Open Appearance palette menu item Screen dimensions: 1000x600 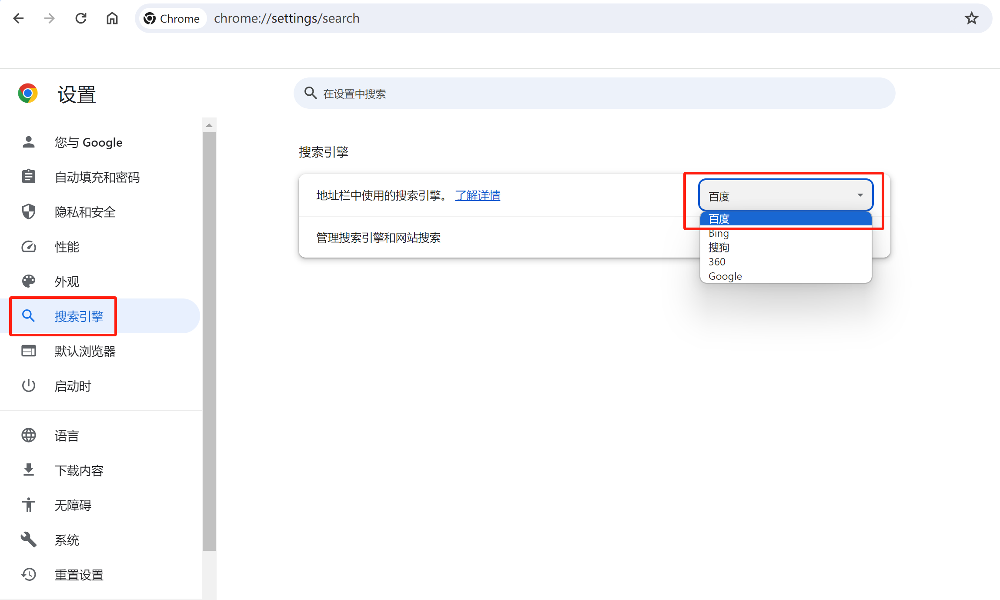67,282
